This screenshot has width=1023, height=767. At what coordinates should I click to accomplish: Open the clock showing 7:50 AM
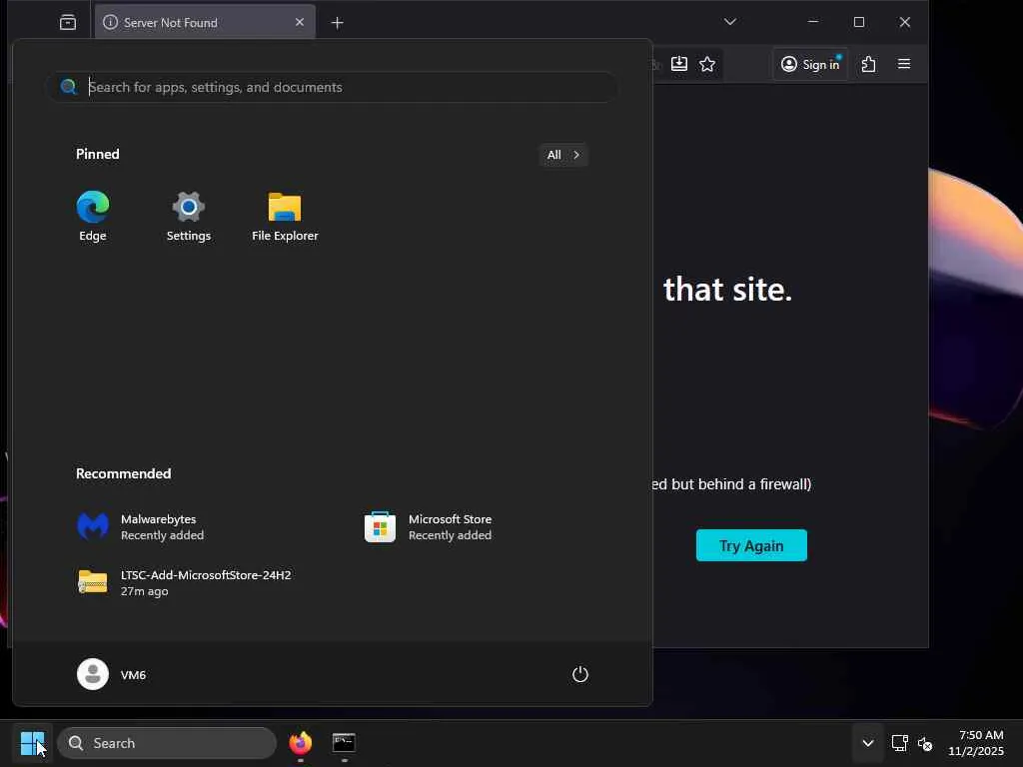(976, 743)
